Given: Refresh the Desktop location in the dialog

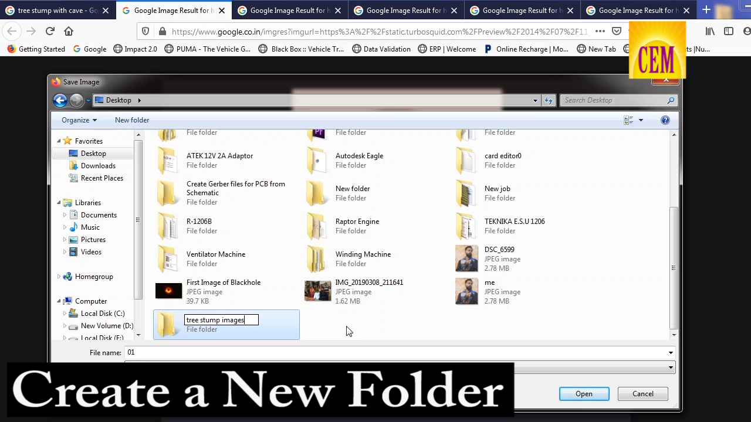Looking at the screenshot, I should click(549, 100).
